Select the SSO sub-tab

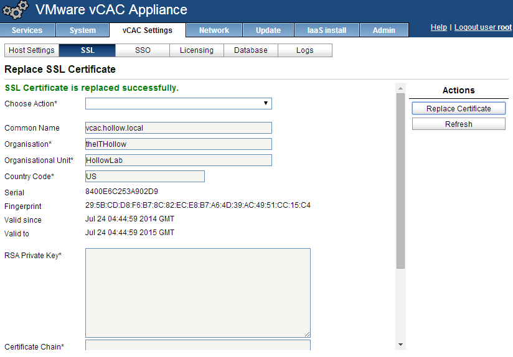(x=143, y=50)
